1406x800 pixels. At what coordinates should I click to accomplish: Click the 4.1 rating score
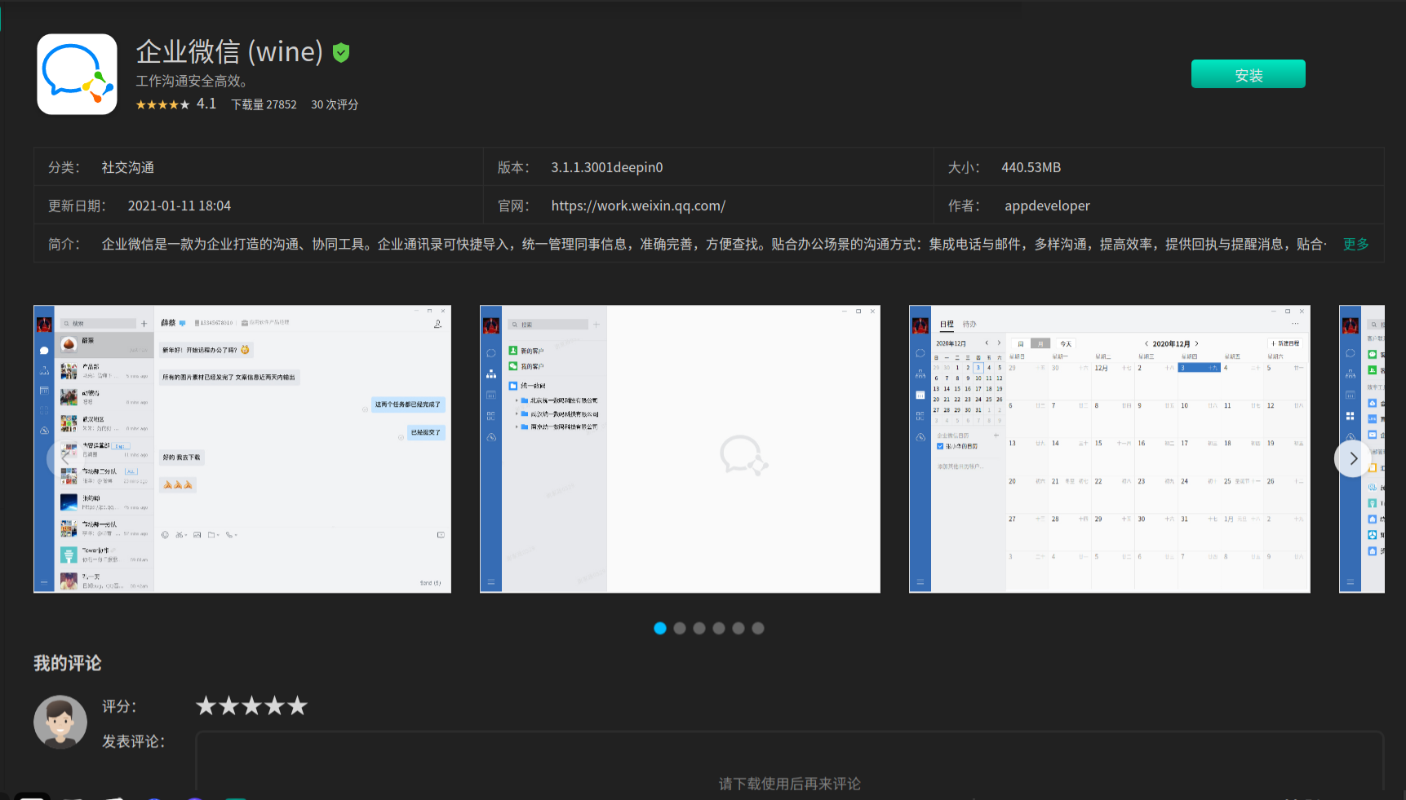click(206, 104)
